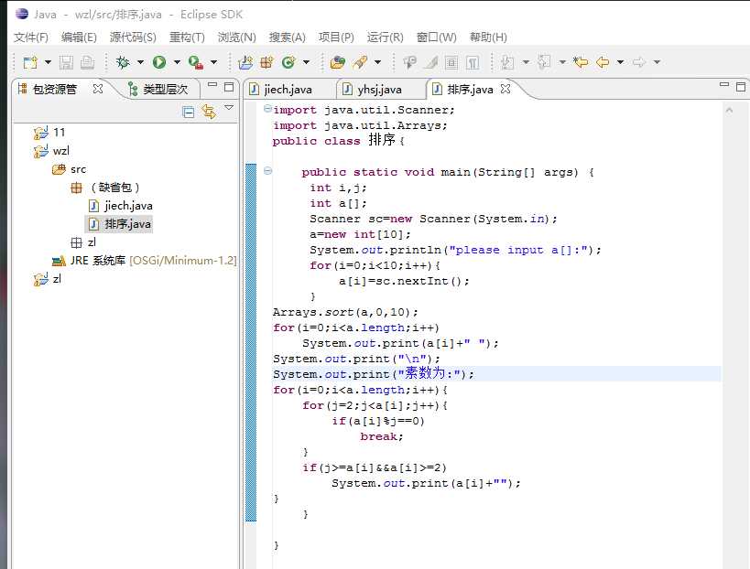Screen dimensions: 750x569
Task: Click the Save icon in the toolbar
Action: [x=66, y=62]
